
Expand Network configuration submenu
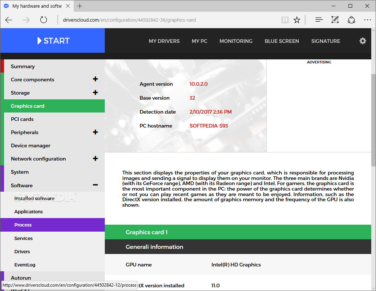(x=95, y=159)
